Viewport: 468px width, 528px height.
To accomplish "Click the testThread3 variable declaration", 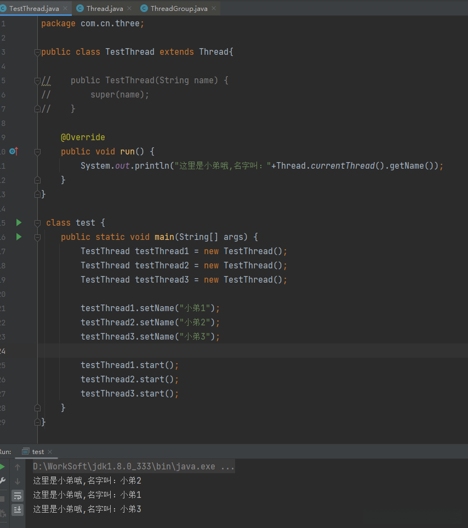I will [x=184, y=279].
